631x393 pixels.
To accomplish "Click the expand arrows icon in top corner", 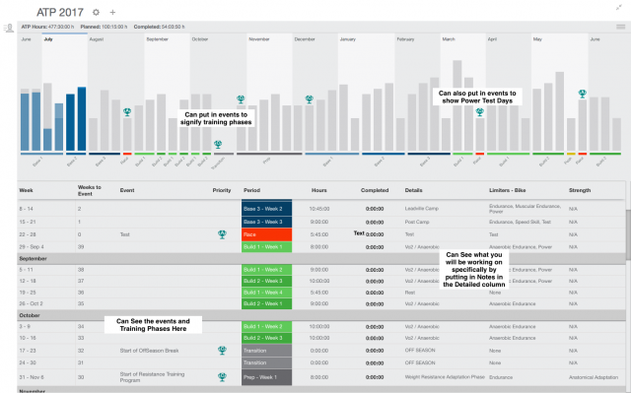I will [x=619, y=7].
